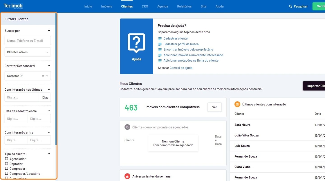Collapse the Tipo do cliente section
Image resolution: width=325 pixels, height=181 pixels.
pos(49,154)
